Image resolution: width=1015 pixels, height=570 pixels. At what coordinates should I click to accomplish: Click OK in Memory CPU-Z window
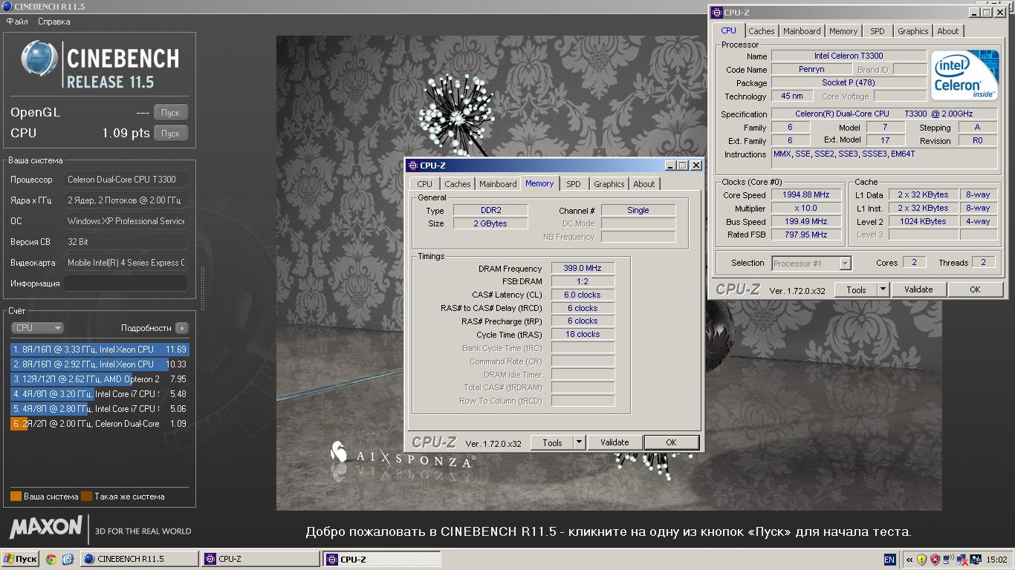(671, 442)
